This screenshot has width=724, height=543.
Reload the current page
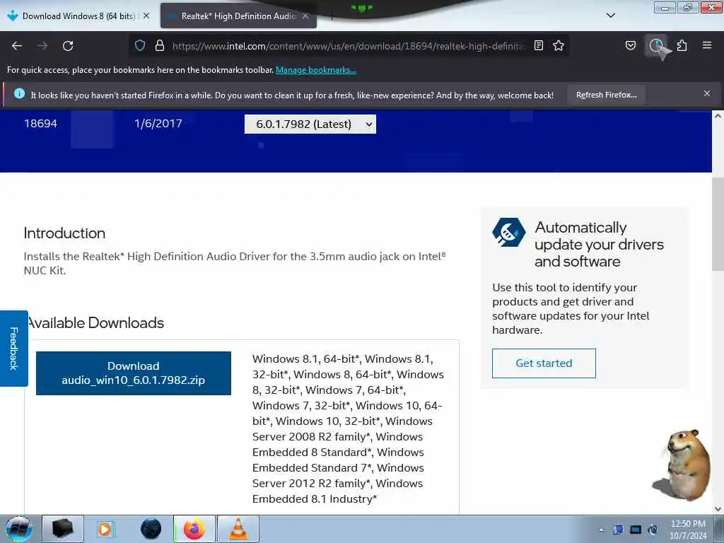68,46
